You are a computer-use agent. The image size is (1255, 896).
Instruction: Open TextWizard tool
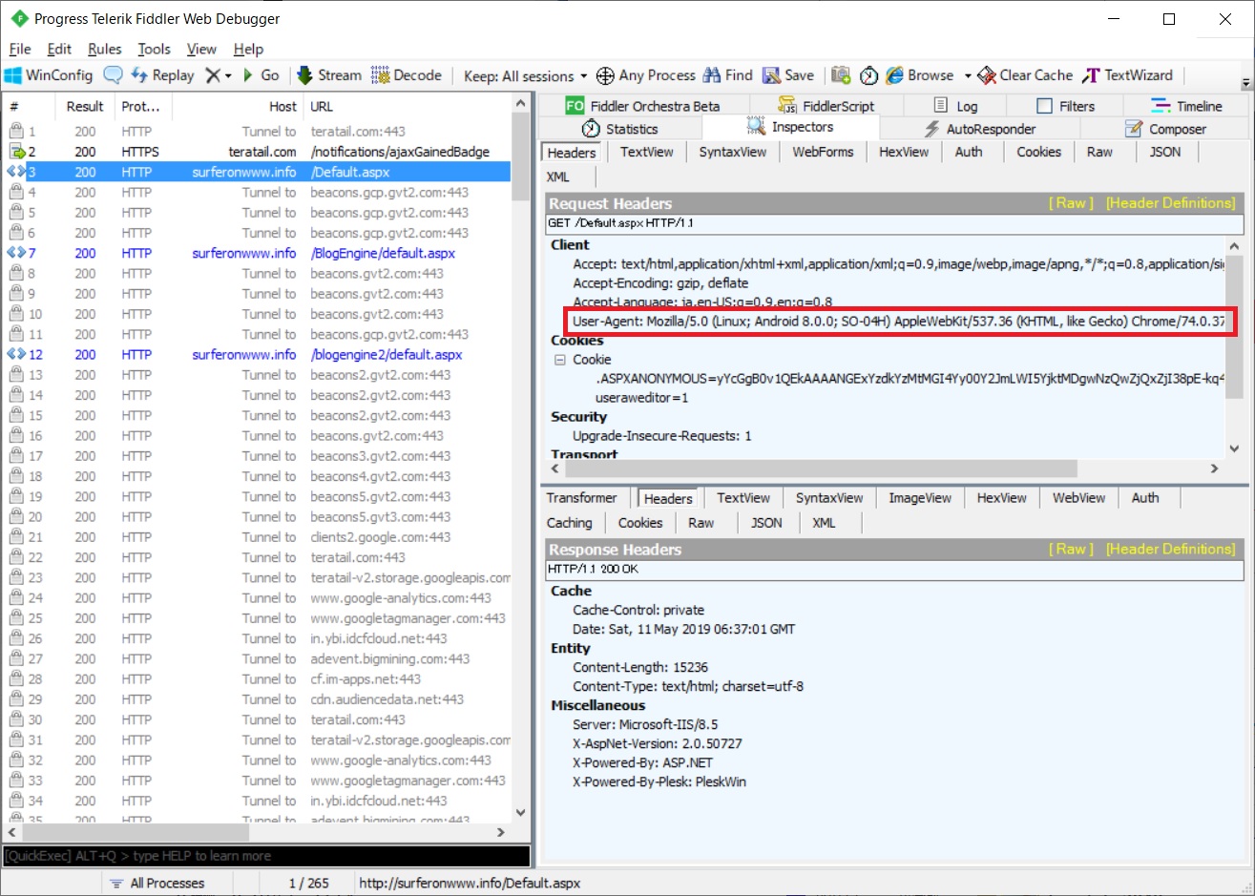click(x=1128, y=75)
